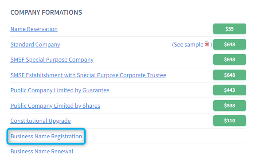The width and height of the screenshot is (254, 168).
Task: Open the SMSF Special Purpose Company link
Action: click(52, 59)
